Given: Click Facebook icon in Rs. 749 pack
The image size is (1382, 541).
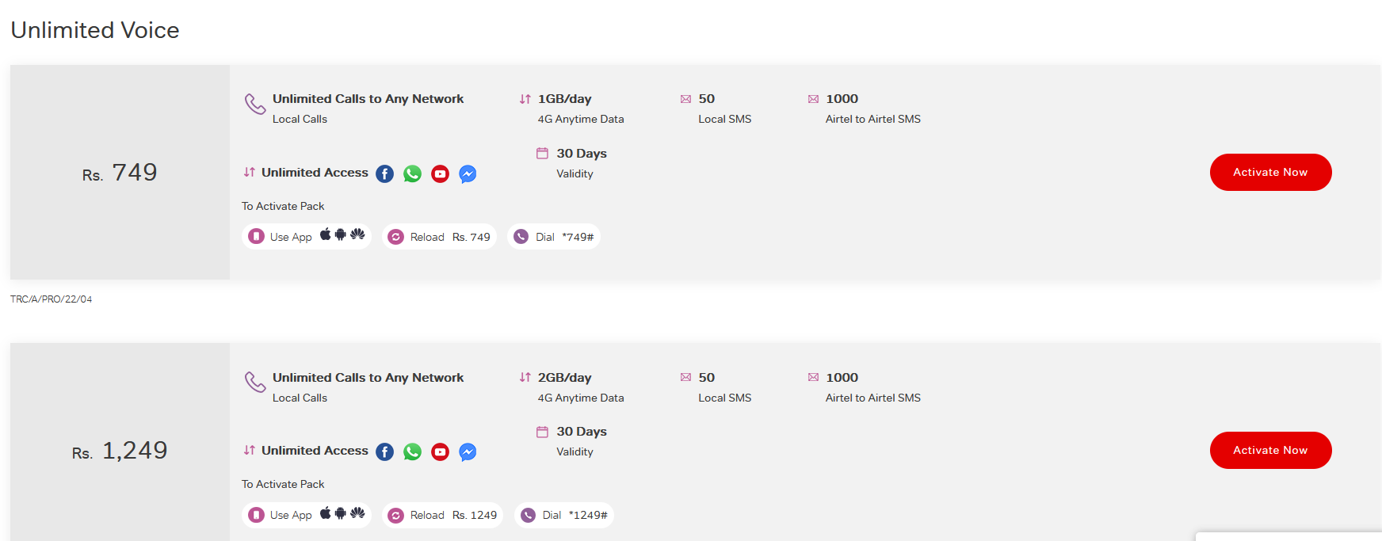Looking at the screenshot, I should tap(384, 173).
